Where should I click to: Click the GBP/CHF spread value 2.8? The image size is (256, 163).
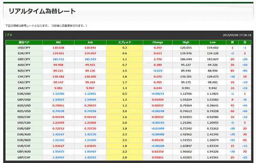125,157
